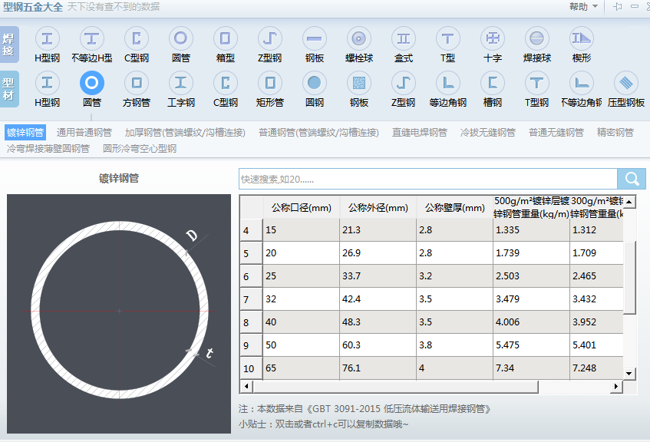
Task: Switch to 直缝电焊钢管 sub-tab
Action: point(420,133)
